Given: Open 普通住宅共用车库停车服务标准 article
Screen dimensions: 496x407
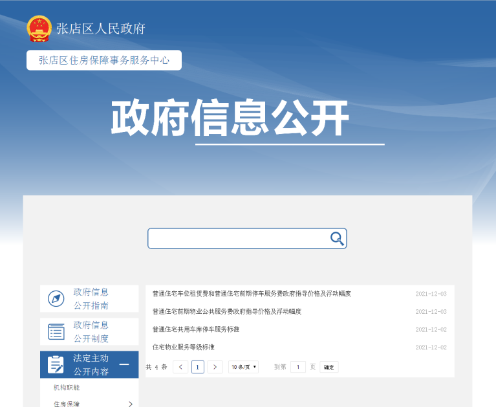Looking at the screenshot, I should point(196,329).
